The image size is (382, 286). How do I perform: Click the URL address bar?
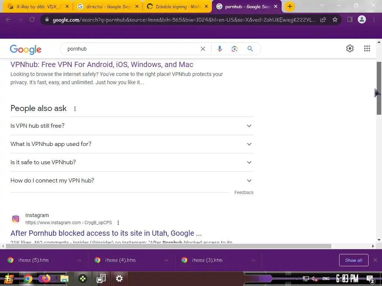[184, 20]
